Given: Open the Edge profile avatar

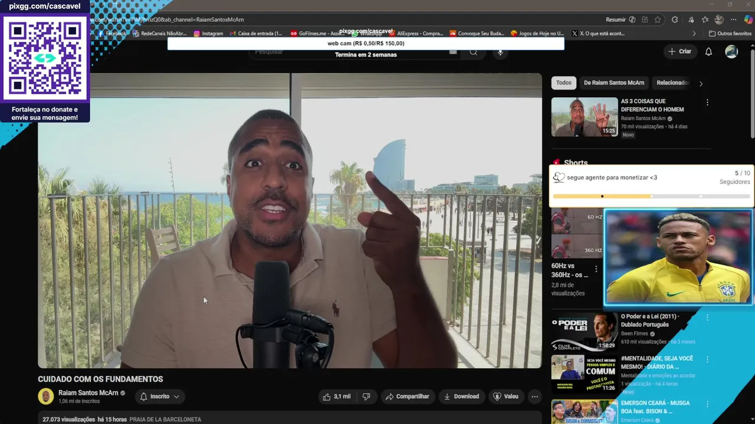Looking at the screenshot, I should pos(719,19).
